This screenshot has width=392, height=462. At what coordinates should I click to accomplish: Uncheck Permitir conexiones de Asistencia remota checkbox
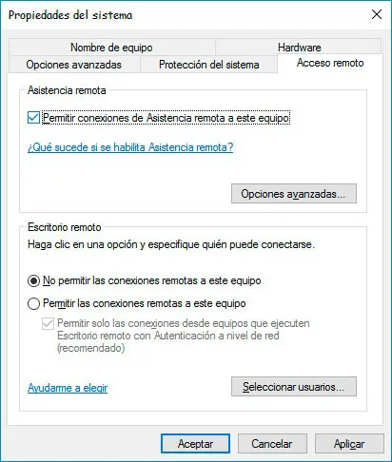[33, 118]
